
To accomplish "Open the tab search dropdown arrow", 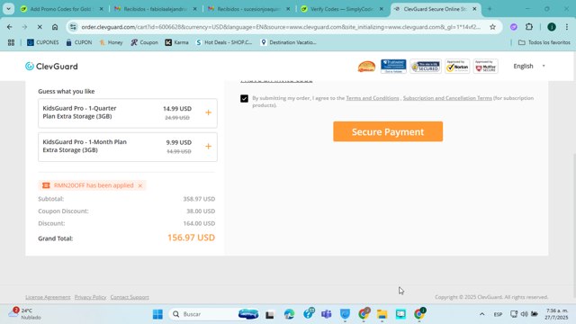I will [x=8, y=9].
